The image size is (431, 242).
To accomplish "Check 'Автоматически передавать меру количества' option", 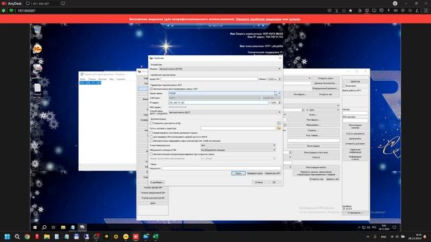I will (x=151, y=140).
